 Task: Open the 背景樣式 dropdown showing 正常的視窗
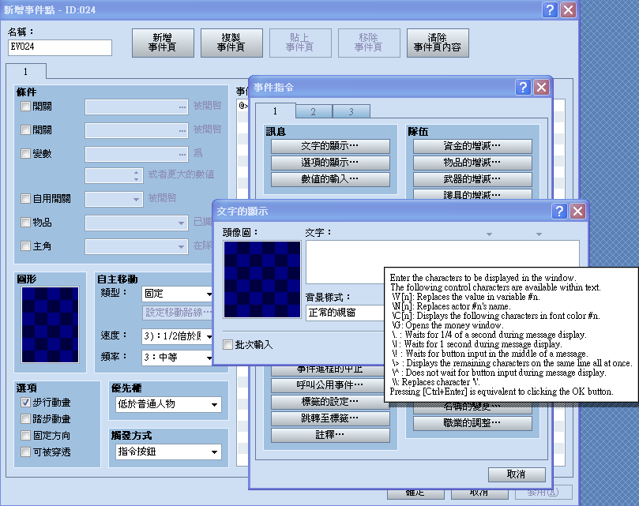tap(344, 313)
